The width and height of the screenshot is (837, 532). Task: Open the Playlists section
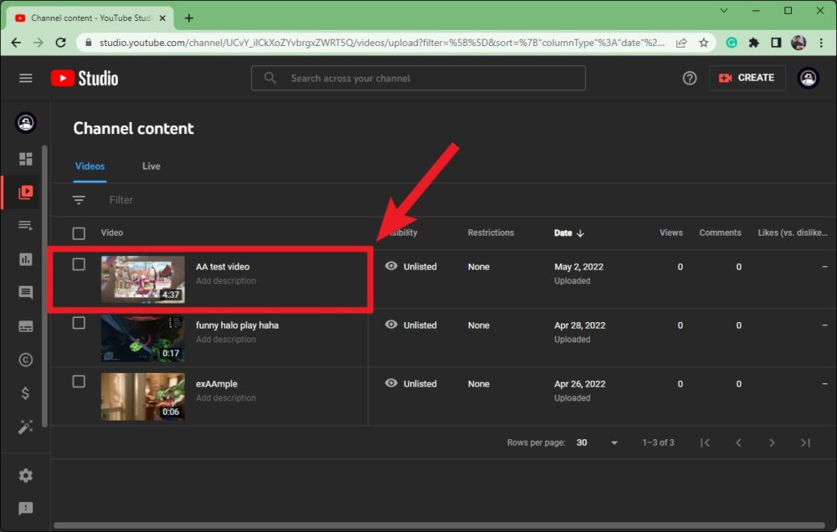[x=25, y=224]
